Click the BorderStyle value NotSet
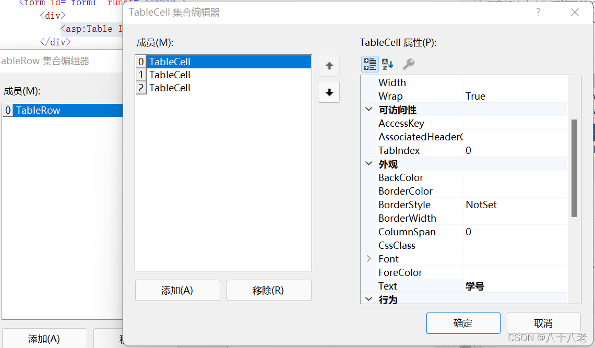 tap(516, 205)
